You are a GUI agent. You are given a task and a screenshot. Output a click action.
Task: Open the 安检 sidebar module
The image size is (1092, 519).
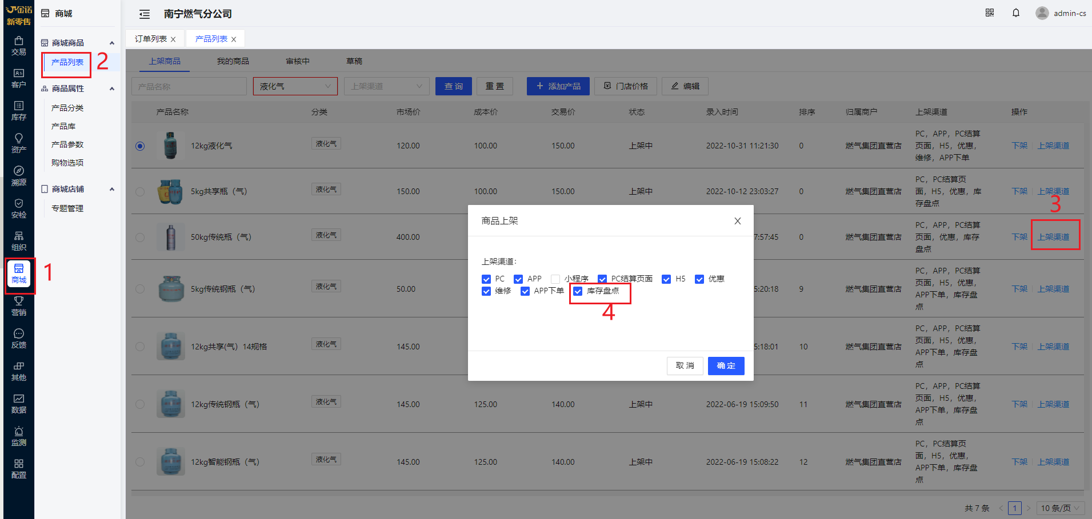pyautogui.click(x=19, y=208)
